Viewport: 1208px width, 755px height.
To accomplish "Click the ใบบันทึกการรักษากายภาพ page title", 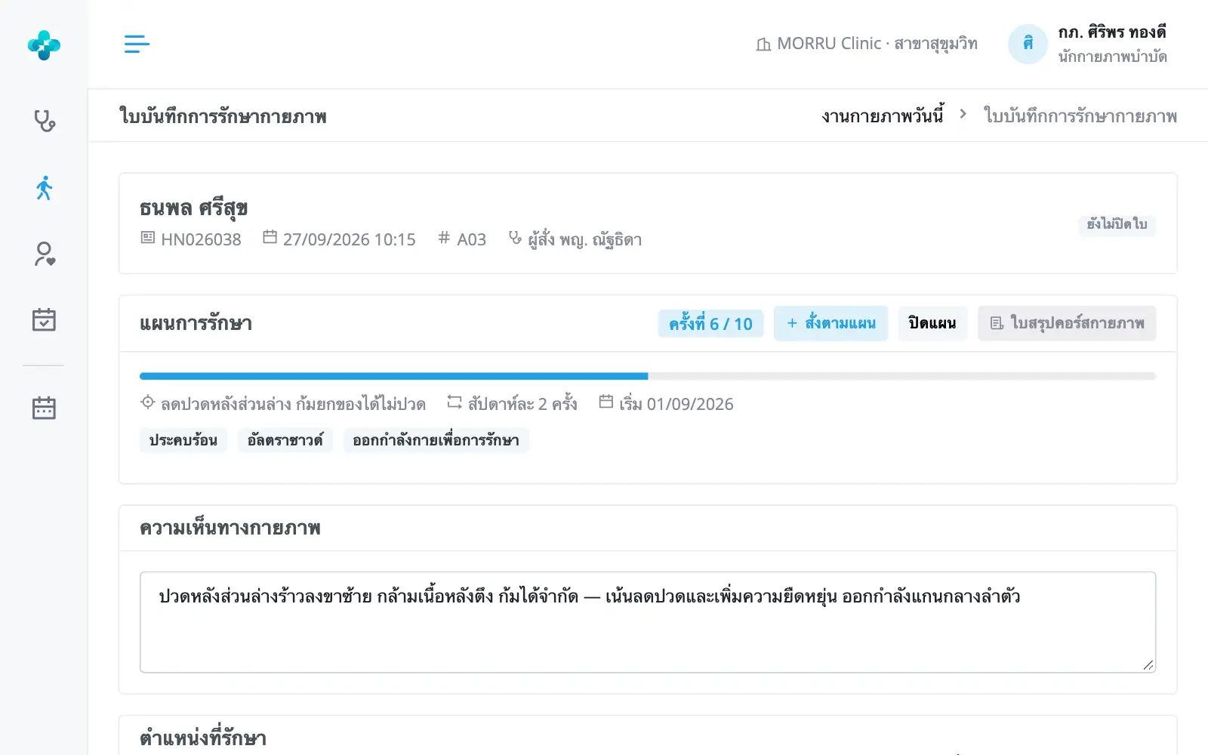I will [x=223, y=116].
